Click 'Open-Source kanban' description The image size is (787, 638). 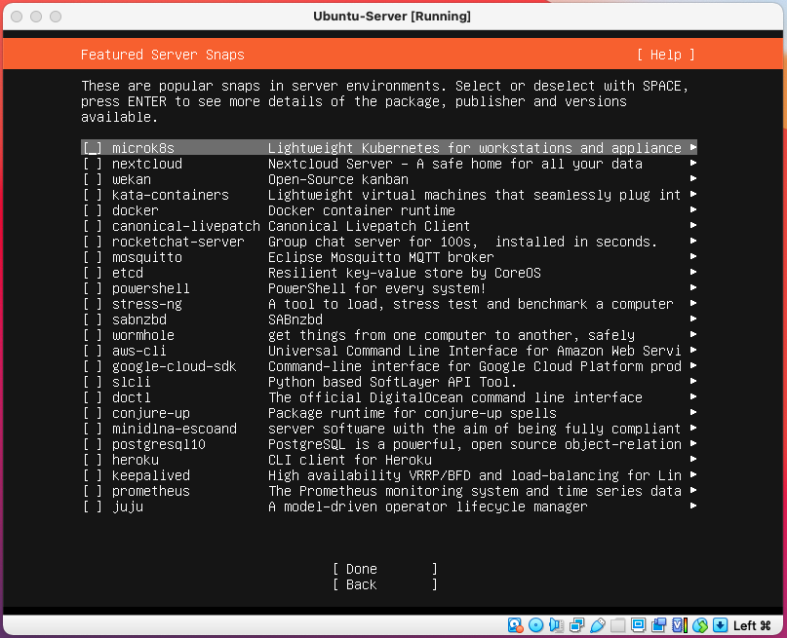(338, 179)
